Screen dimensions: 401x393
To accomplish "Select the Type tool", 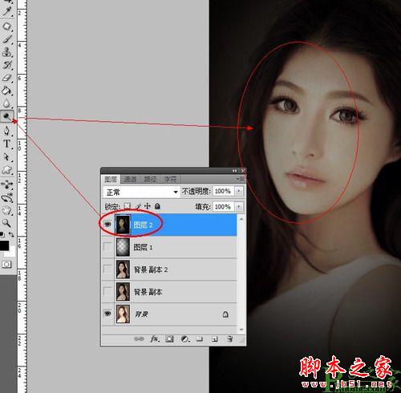I will point(7,144).
